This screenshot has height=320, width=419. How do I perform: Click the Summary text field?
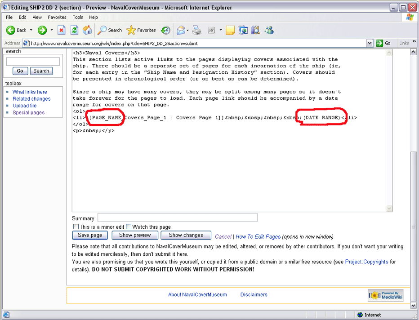[178, 218]
